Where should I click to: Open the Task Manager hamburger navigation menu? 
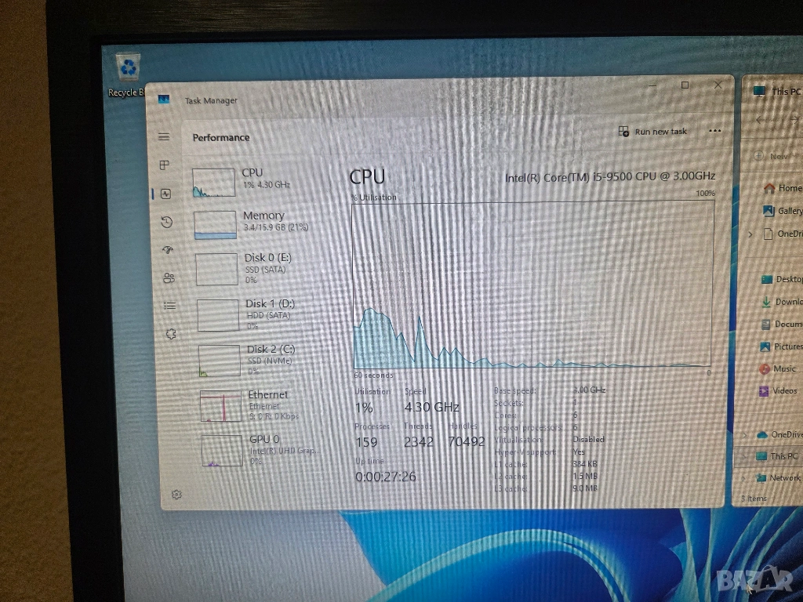click(164, 137)
